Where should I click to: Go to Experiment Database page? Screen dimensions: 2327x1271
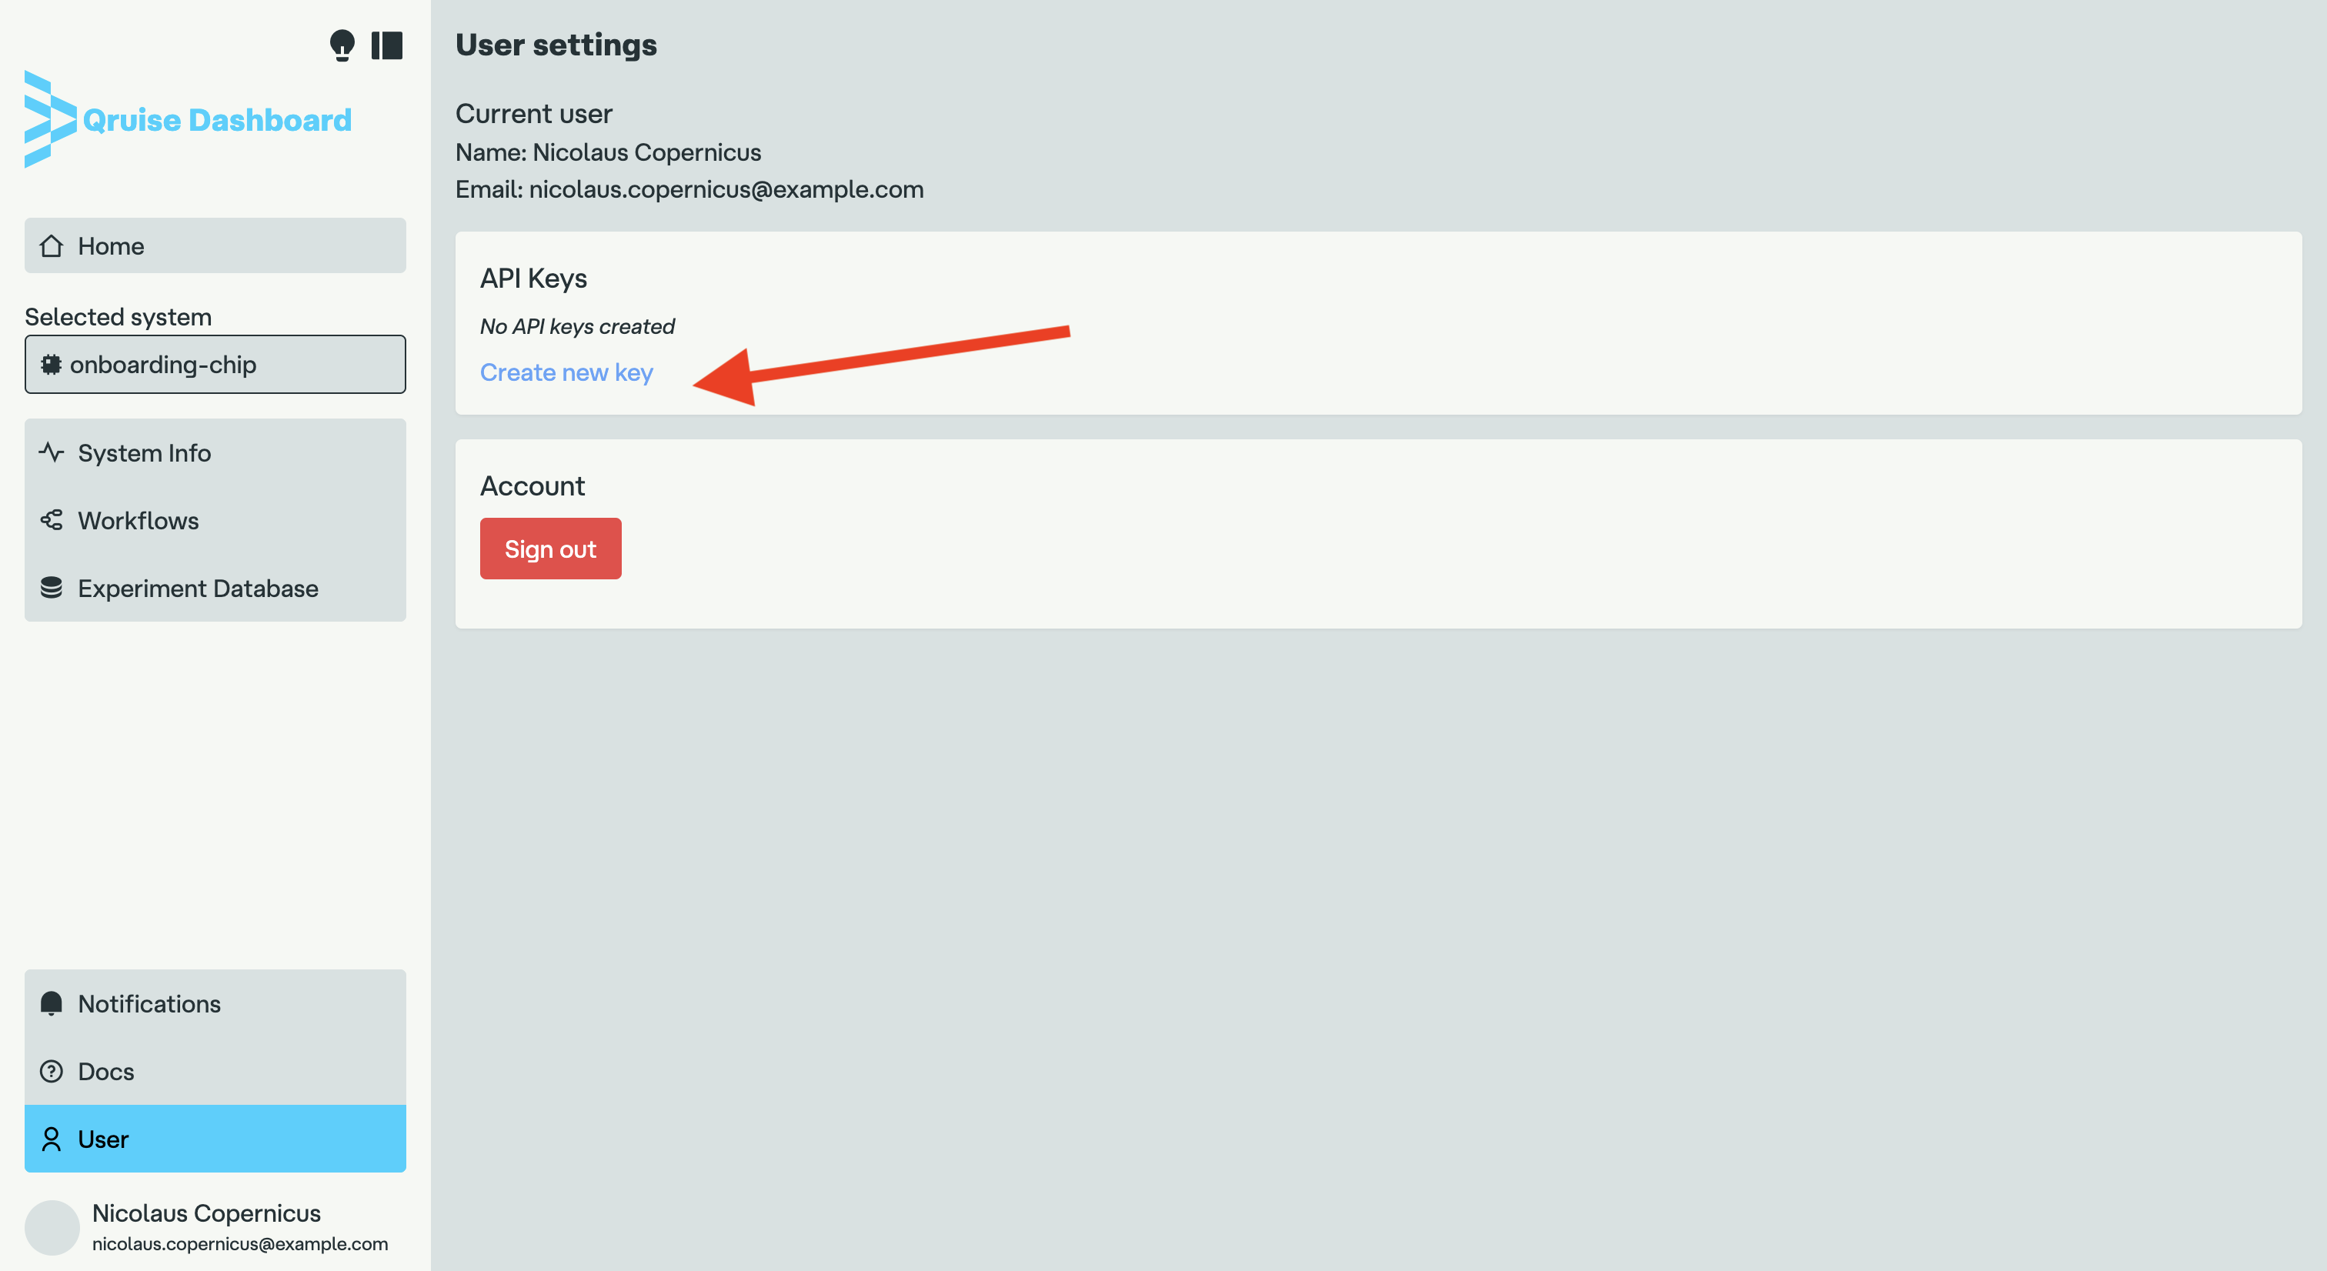point(198,588)
